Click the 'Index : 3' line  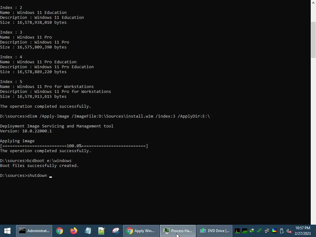tap(11, 32)
